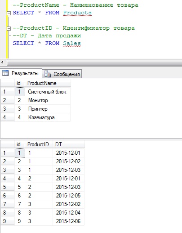Select the ProductID column header

click(39, 144)
